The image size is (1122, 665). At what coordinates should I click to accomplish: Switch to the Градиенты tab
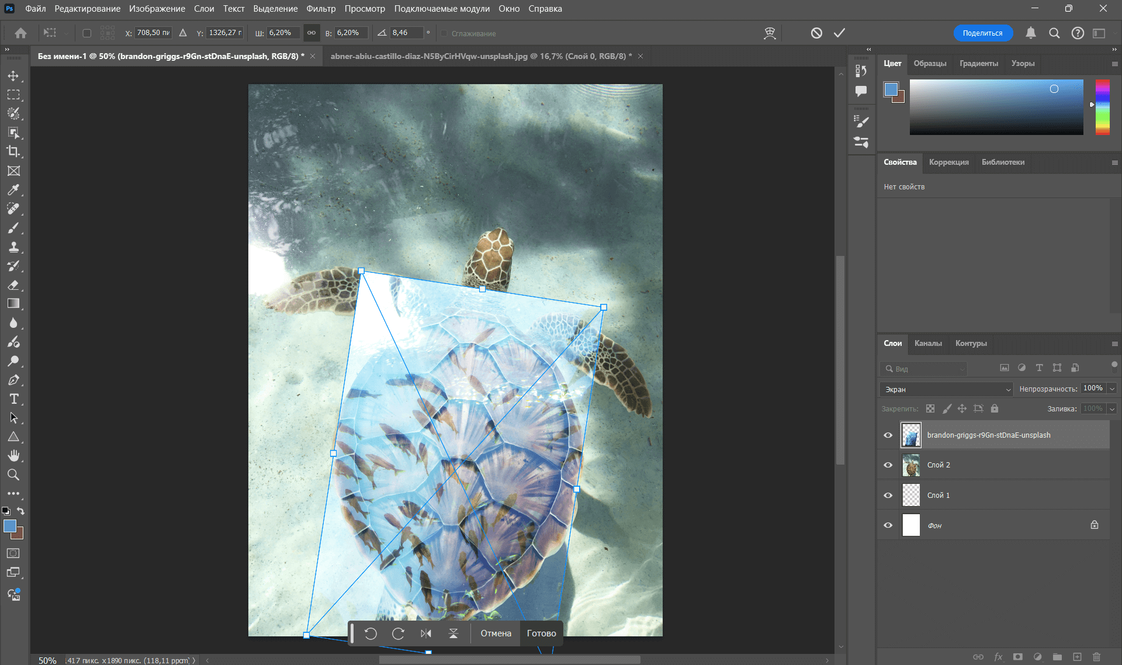pyautogui.click(x=979, y=64)
